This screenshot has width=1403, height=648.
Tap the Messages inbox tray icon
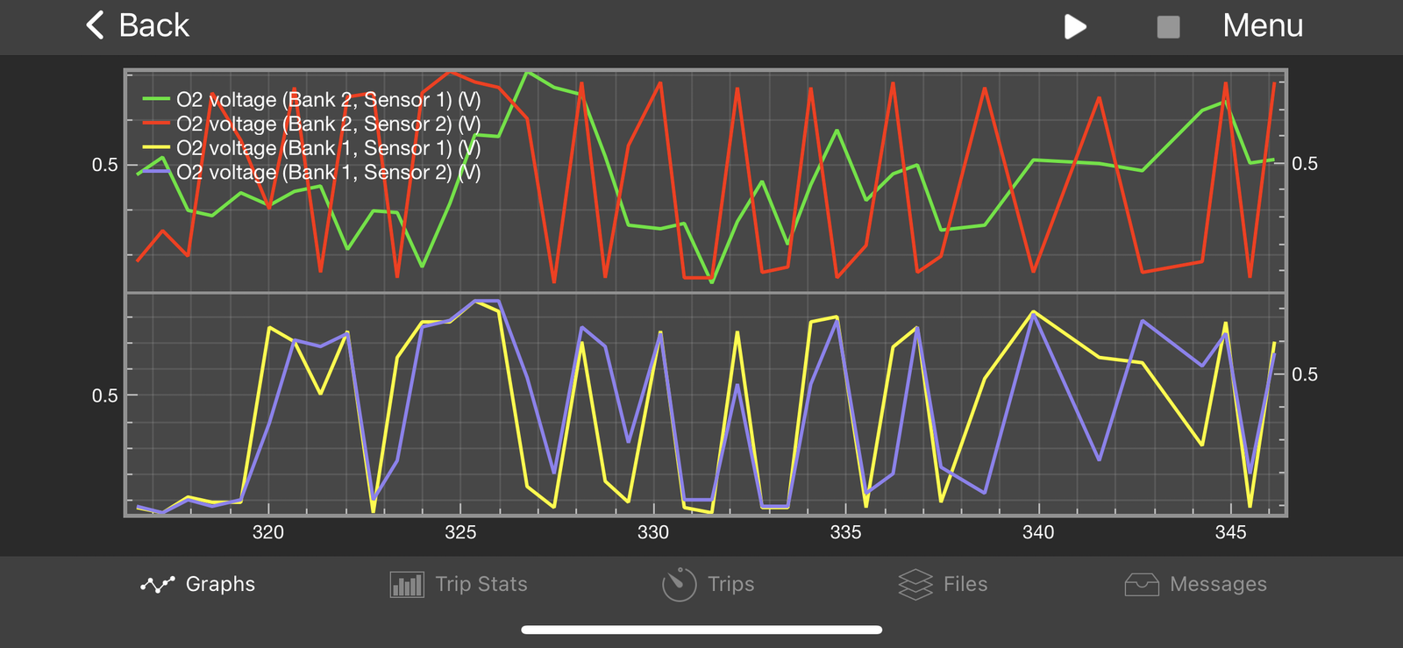(1142, 585)
